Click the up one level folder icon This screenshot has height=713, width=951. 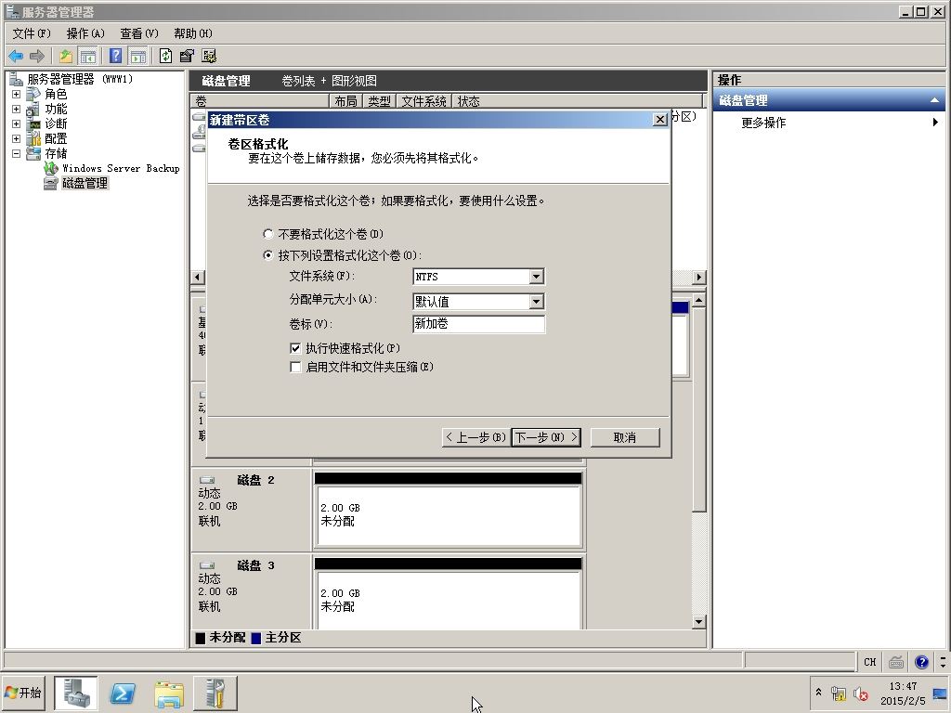[66, 57]
